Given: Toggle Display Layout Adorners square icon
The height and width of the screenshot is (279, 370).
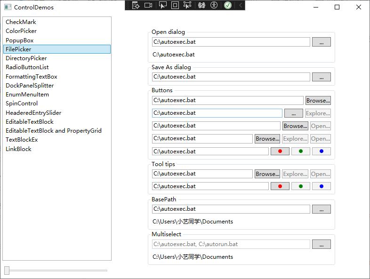Looking at the screenshot, I should (x=175, y=5).
